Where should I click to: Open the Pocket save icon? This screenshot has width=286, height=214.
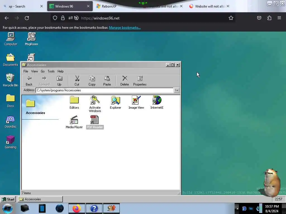(x=259, y=18)
